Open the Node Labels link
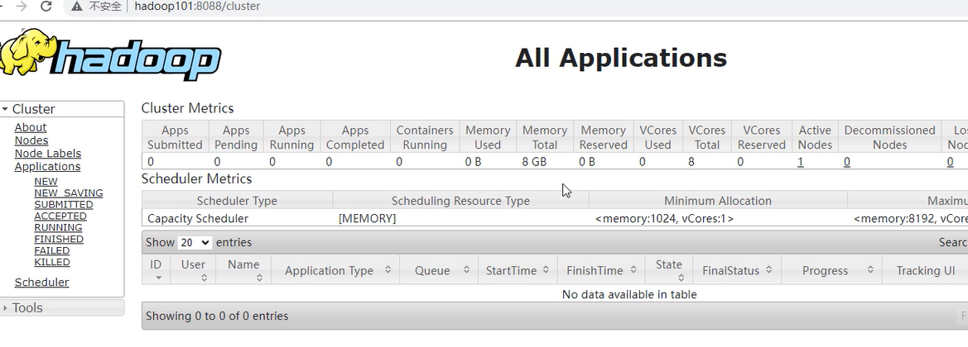The image size is (968, 347). [48, 154]
